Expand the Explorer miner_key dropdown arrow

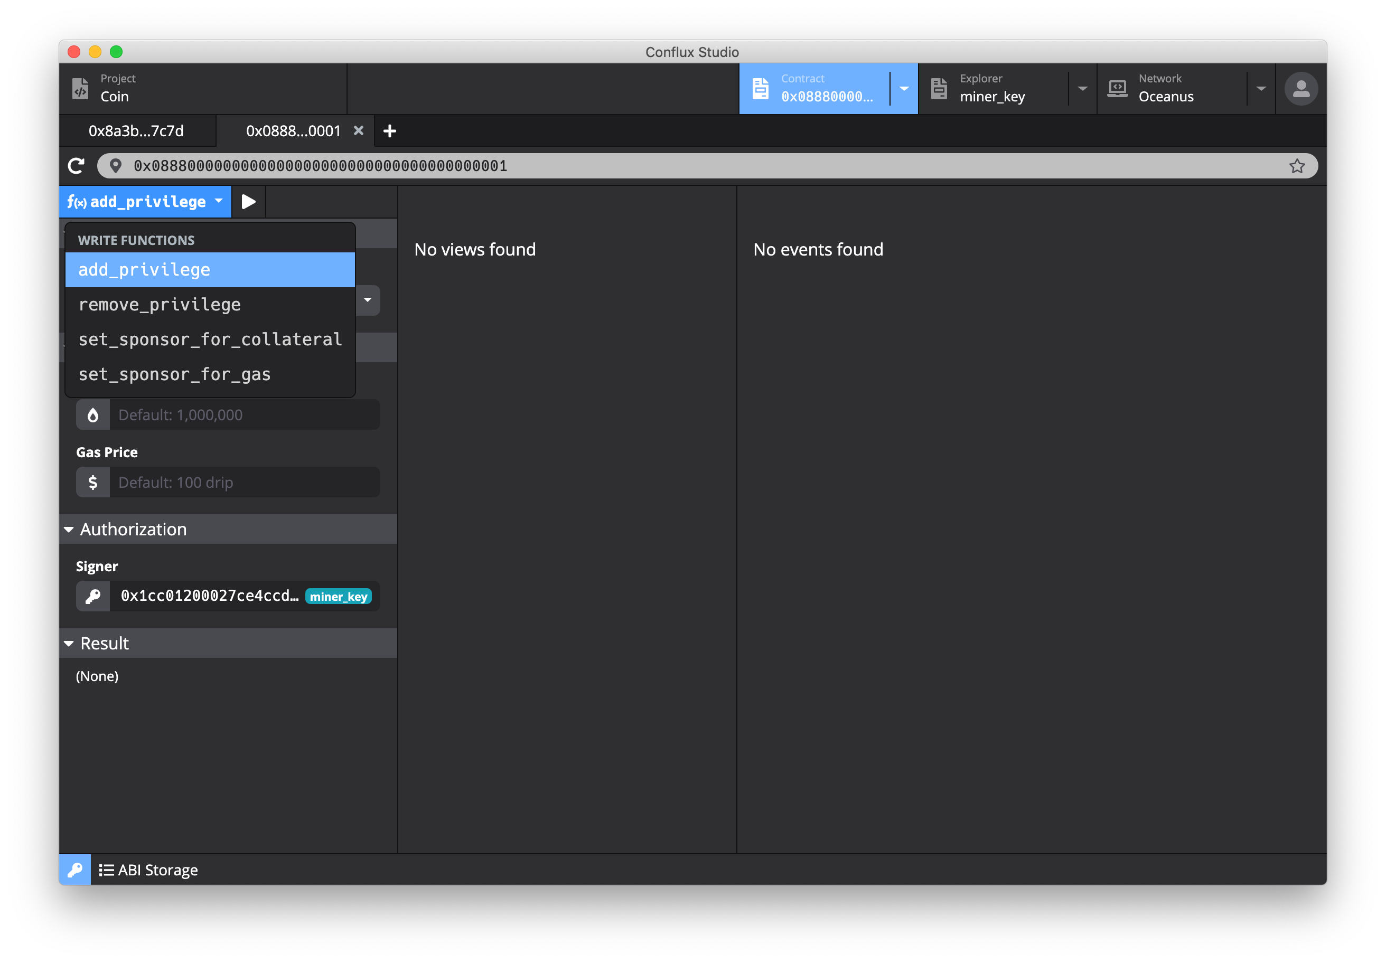coord(1082,89)
